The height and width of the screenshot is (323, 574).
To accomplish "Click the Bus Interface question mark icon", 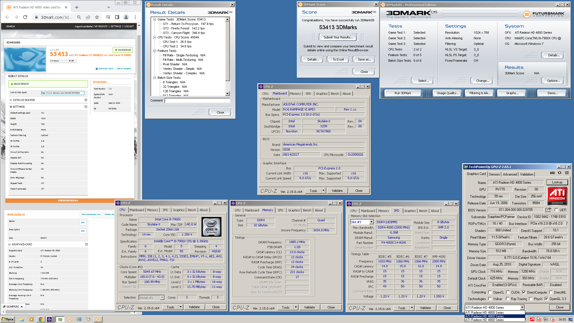I will click(x=566, y=223).
